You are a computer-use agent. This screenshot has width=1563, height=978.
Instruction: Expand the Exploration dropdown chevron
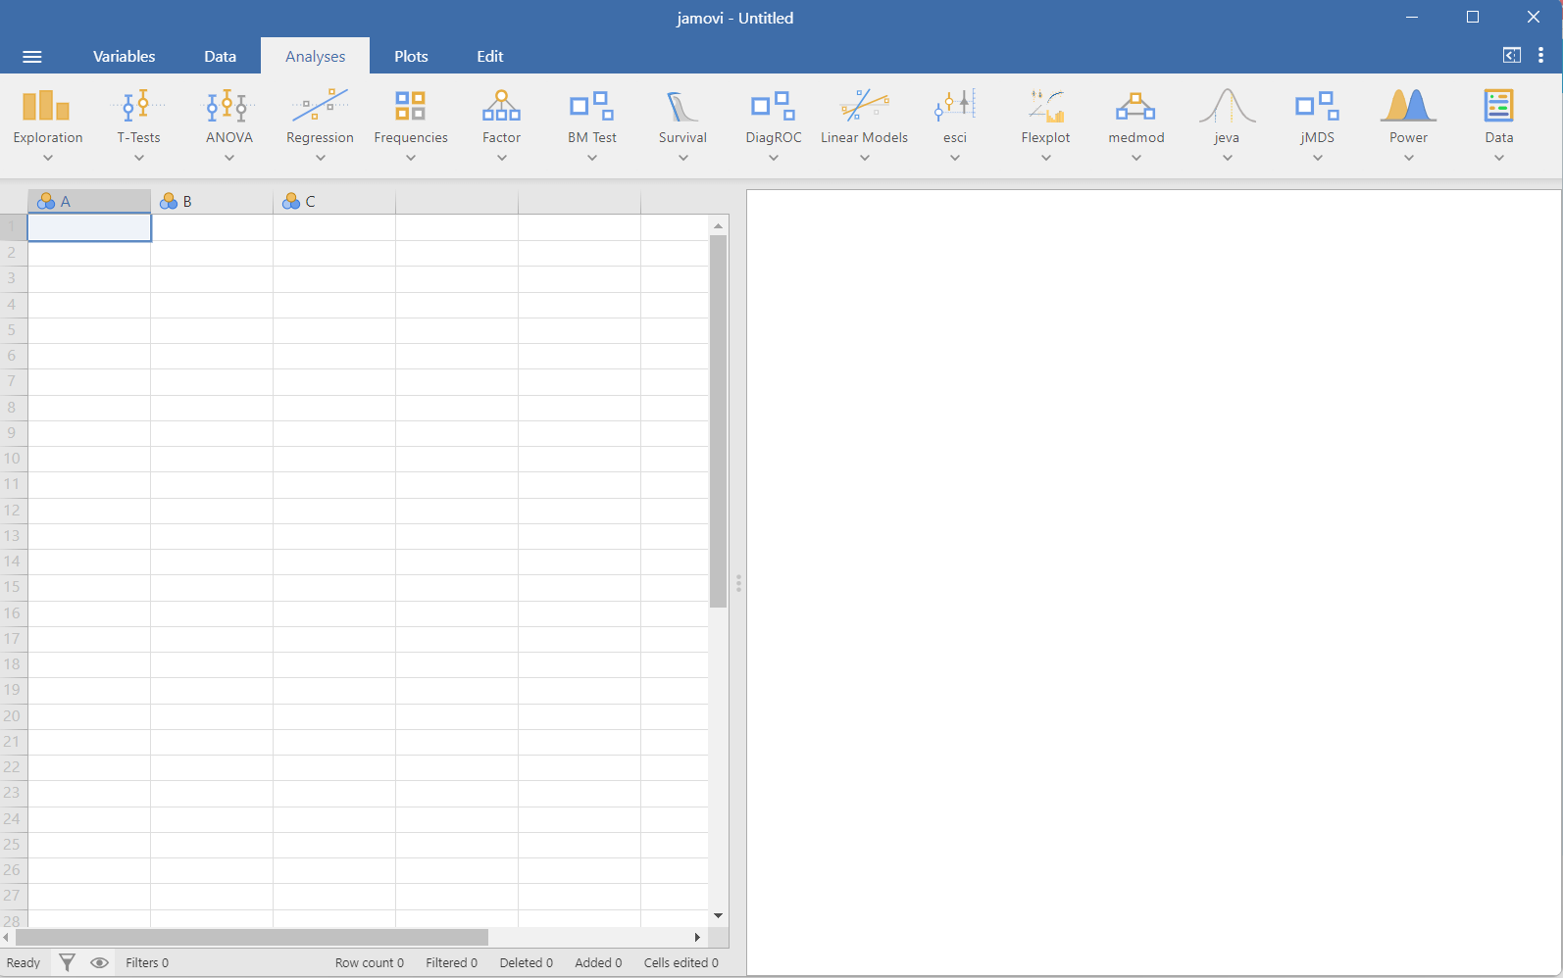48,158
